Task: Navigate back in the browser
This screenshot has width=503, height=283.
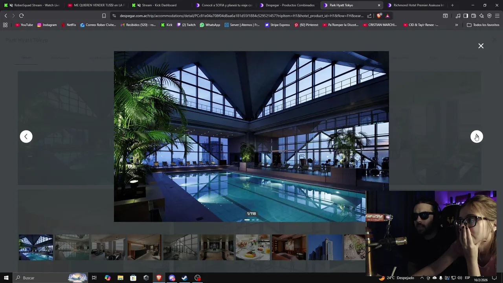Action: [6, 16]
